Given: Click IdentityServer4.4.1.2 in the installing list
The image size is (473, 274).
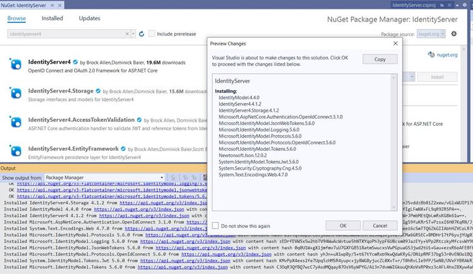Looking at the screenshot, I should pyautogui.click(x=240, y=104).
